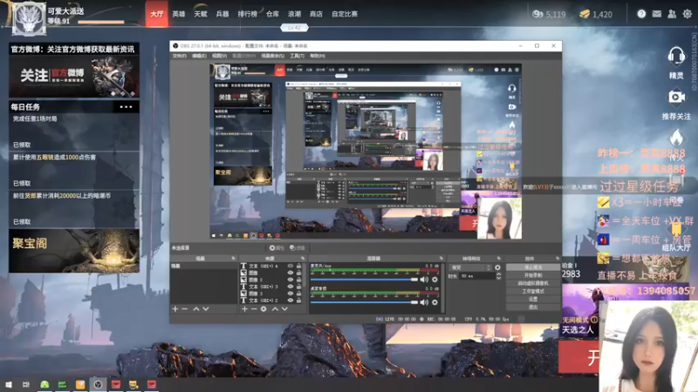Toggle lock on the 文本 (GDI+) 4 source

tap(299, 267)
